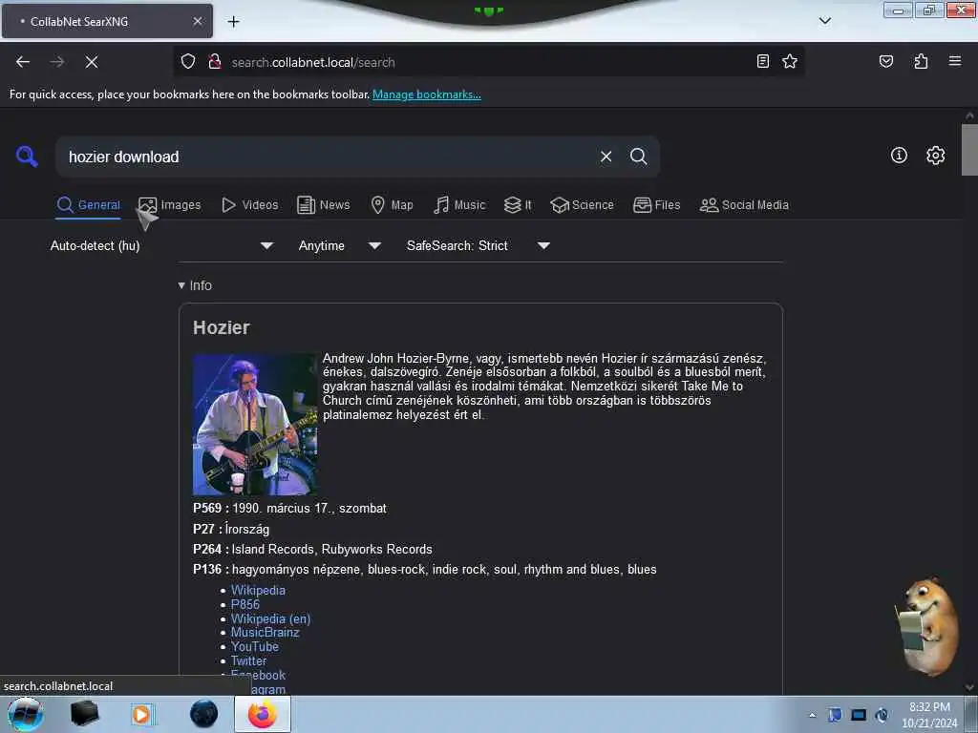Open the Anytime time range dropdown

tap(339, 245)
